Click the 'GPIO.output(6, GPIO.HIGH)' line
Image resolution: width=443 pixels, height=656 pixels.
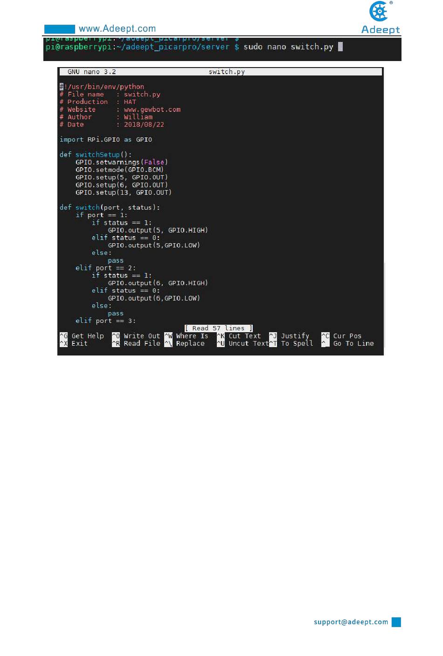[158, 283]
